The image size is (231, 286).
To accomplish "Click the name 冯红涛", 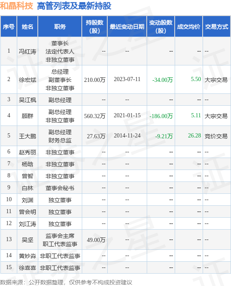I will tap(28, 51).
